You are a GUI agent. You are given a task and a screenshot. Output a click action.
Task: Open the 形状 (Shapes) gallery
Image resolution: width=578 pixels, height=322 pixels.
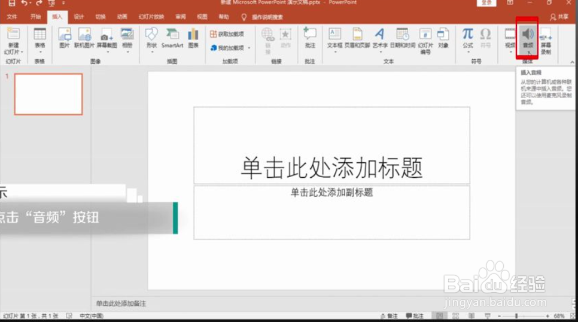[x=151, y=40]
